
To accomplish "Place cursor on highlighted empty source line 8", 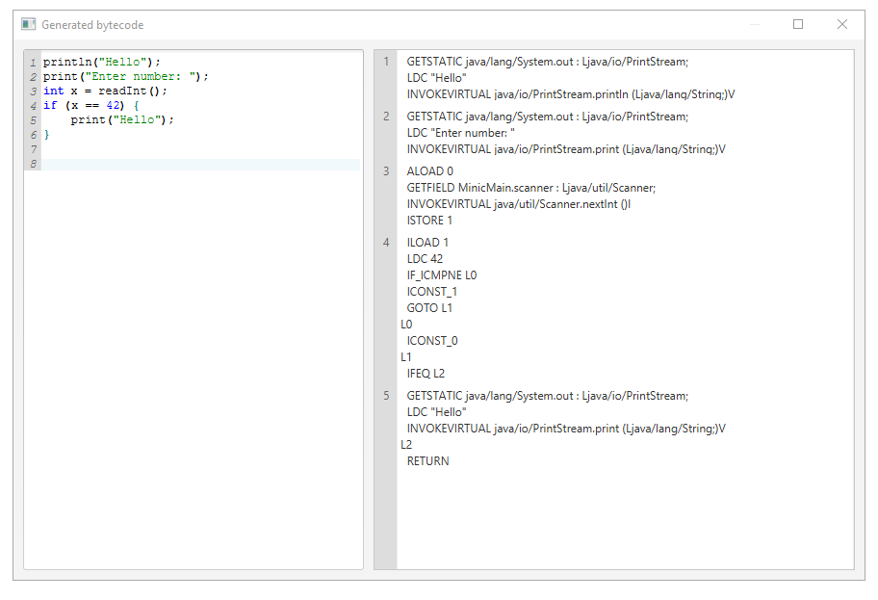I will point(201,164).
